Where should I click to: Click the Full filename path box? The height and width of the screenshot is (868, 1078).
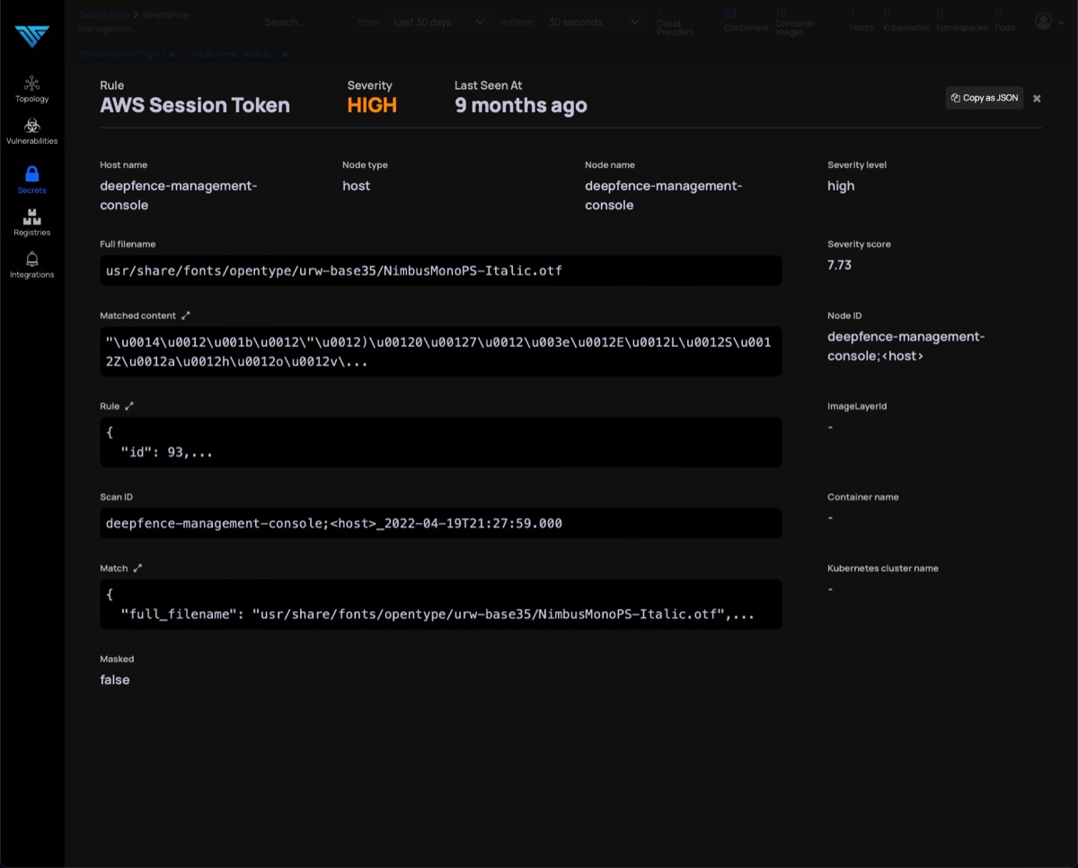coord(440,270)
